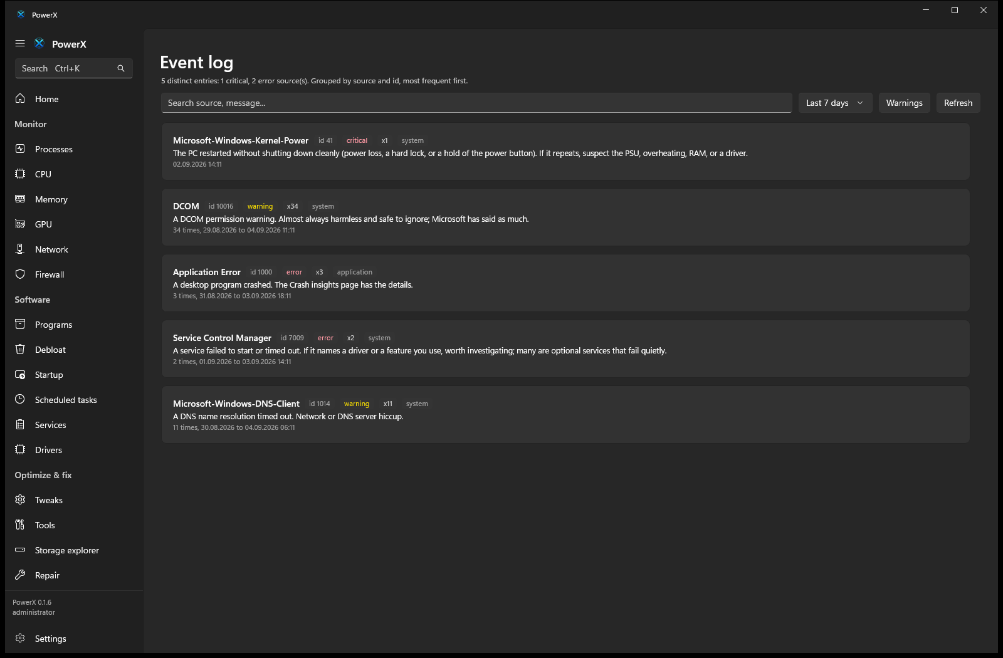Open the Microsoft-Windows-DNS-Client event entry

[565, 415]
